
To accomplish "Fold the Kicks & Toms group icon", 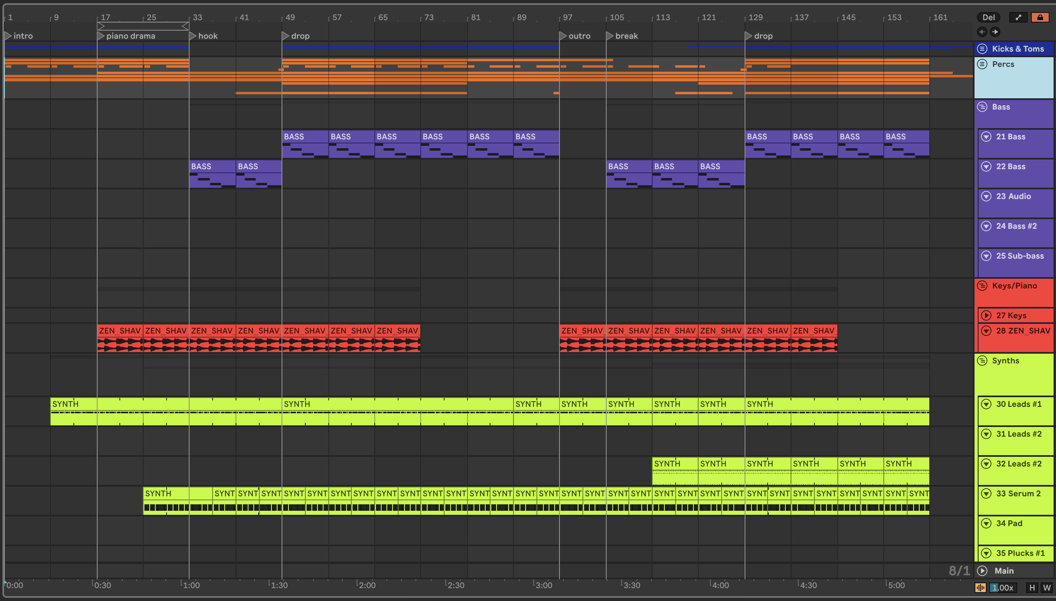I will click(x=983, y=49).
